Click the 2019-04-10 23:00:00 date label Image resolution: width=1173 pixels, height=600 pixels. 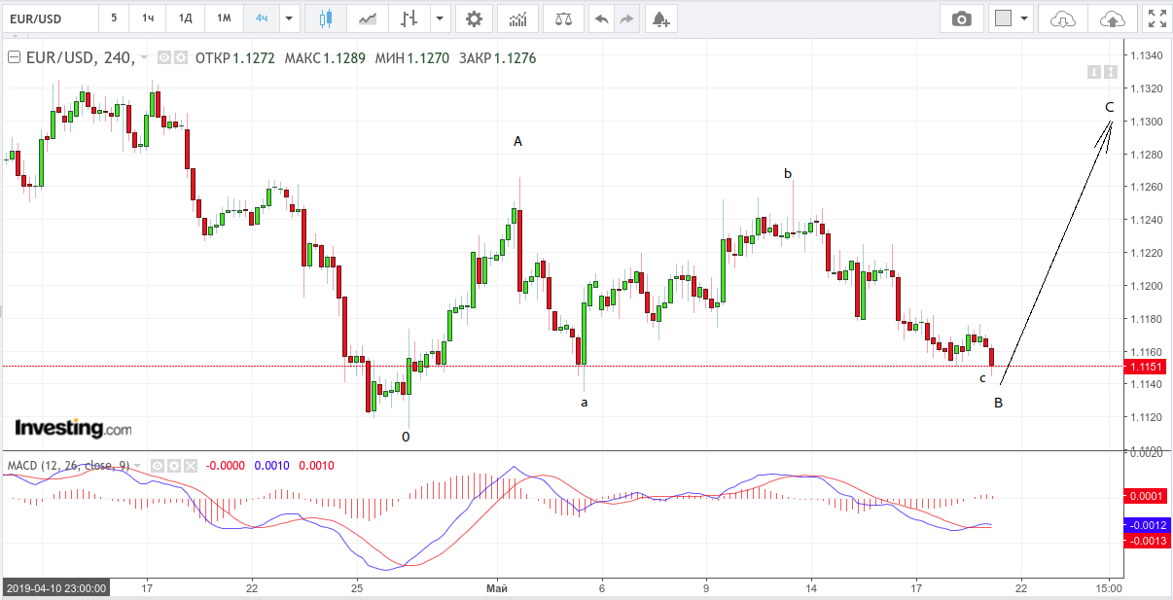56,588
